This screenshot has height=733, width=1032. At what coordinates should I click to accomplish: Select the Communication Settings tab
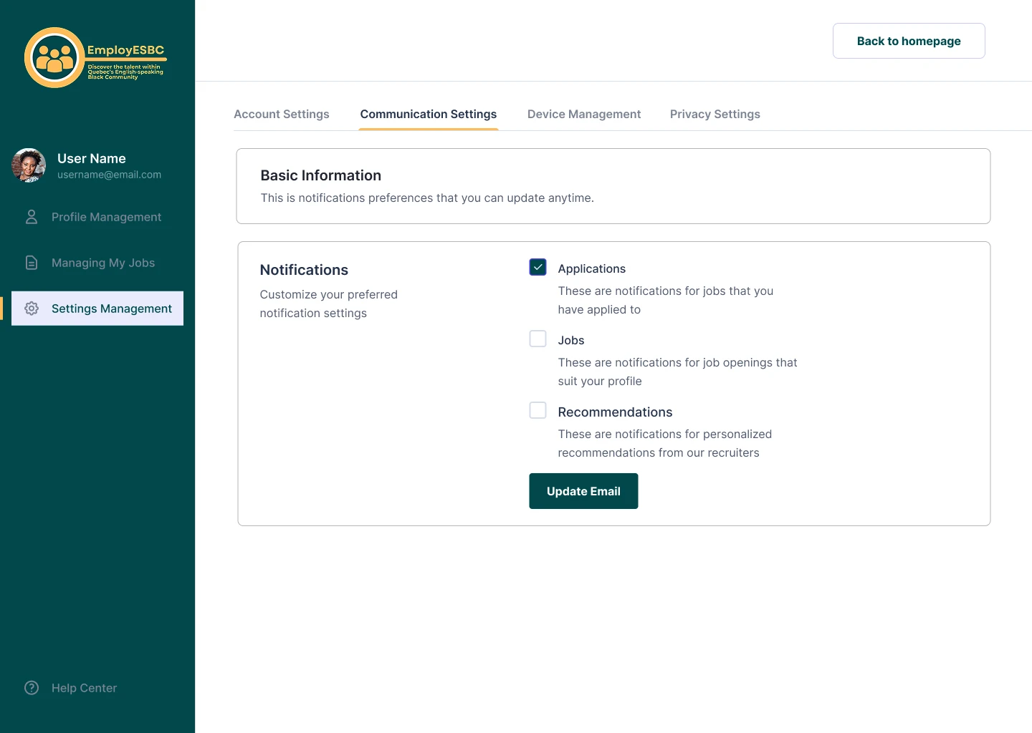pos(428,115)
